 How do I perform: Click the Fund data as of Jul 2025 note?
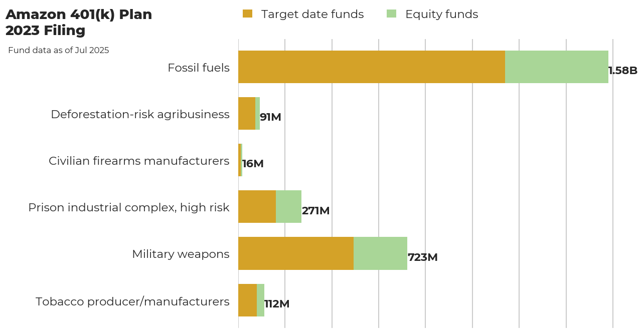[x=59, y=50]
